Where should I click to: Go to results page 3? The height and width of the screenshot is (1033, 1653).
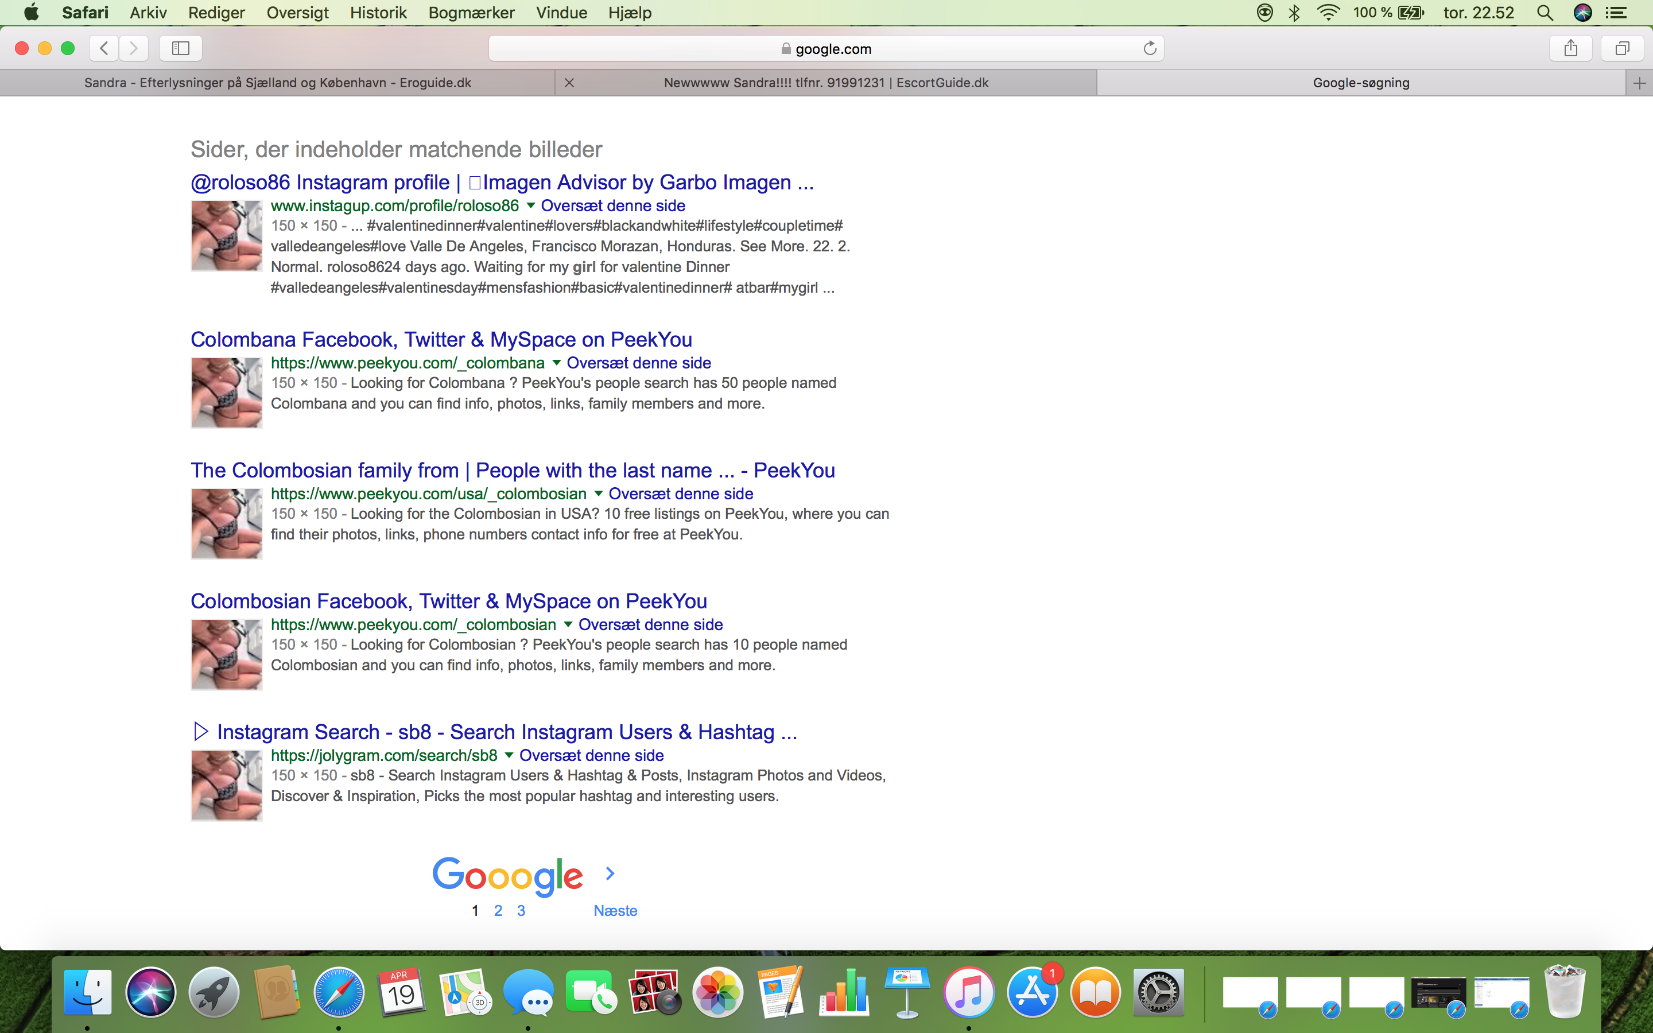point(521,911)
